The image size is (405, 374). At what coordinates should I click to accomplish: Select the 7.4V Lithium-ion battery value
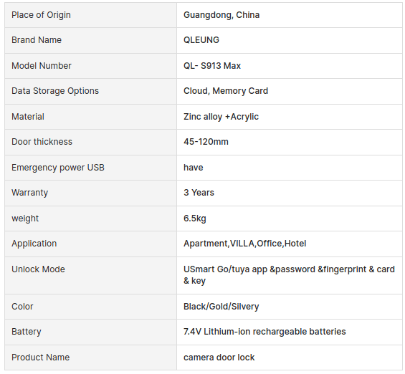[x=265, y=332]
